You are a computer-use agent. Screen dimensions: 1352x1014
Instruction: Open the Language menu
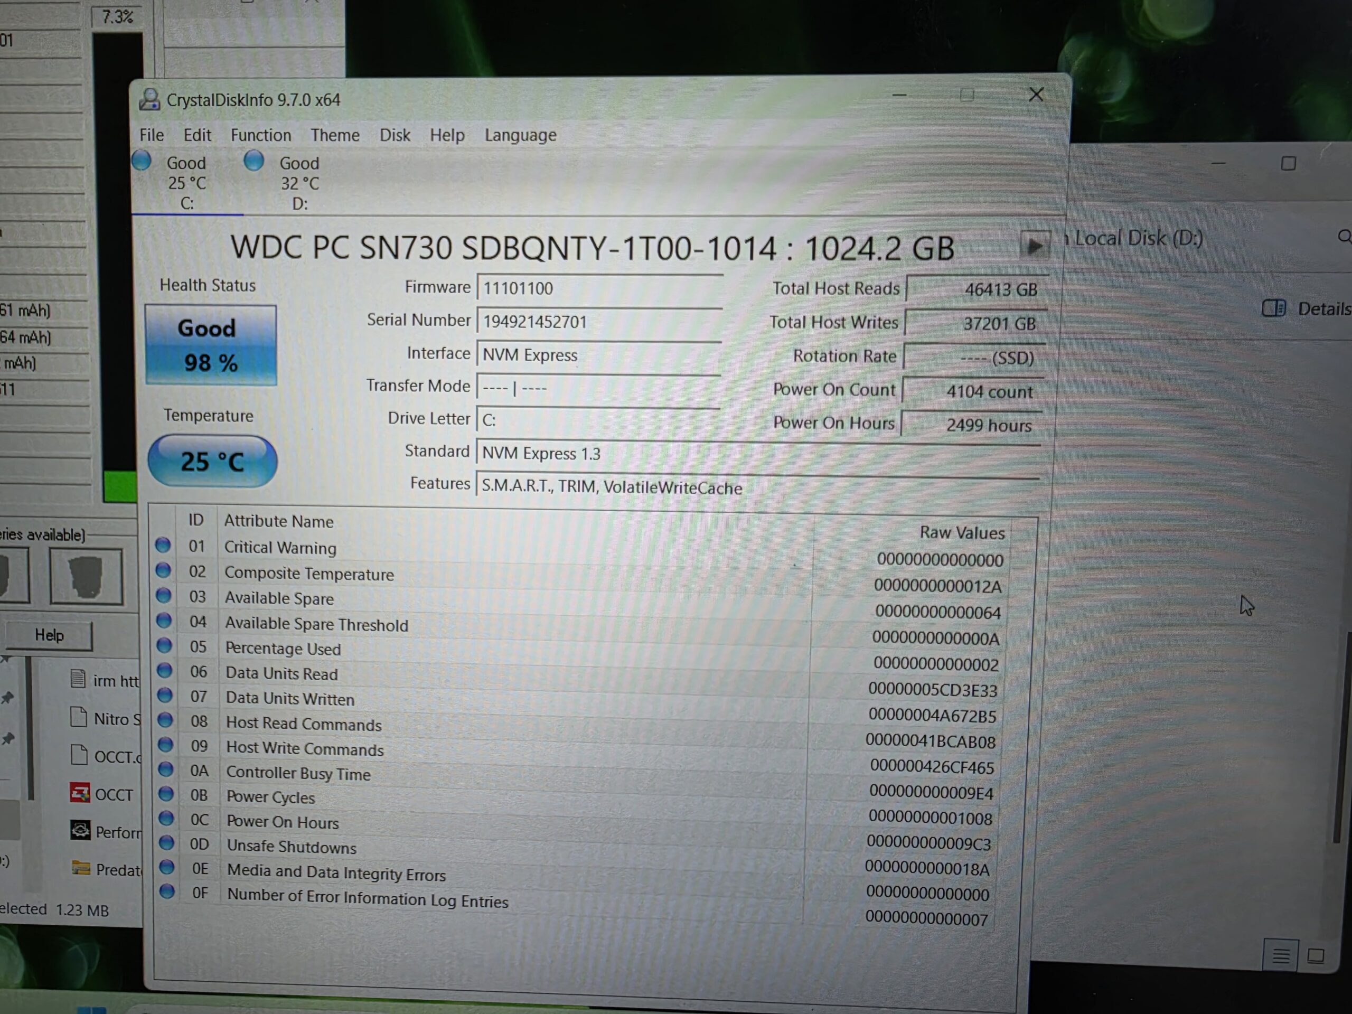coord(521,135)
